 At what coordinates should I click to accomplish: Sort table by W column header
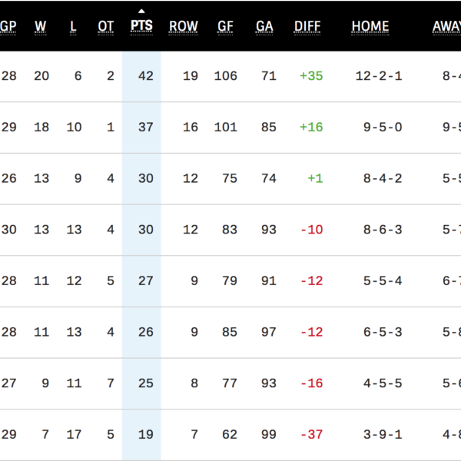[41, 26]
